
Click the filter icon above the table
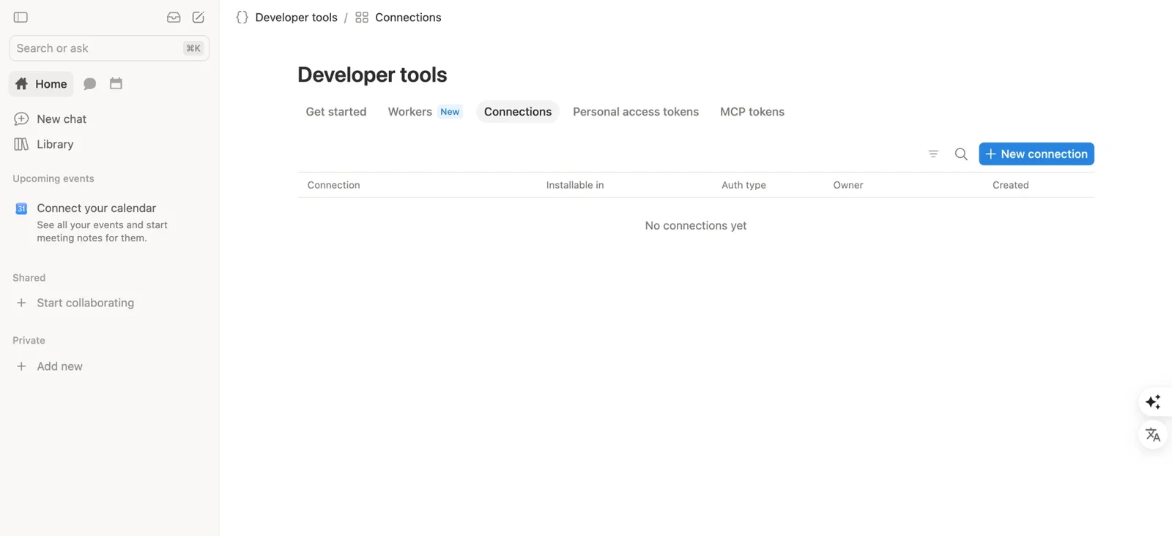coord(933,154)
